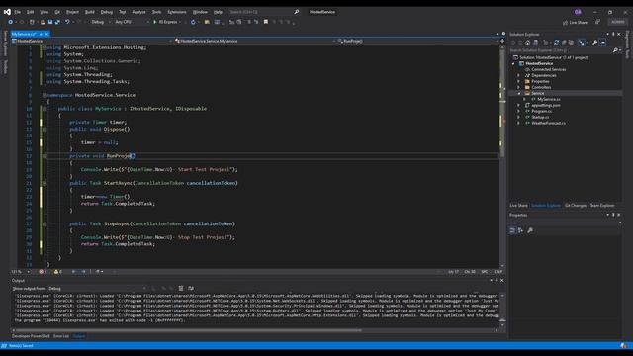The height and width of the screenshot is (356, 633).
Task: Open the File menu
Action: pyautogui.click(x=17, y=12)
